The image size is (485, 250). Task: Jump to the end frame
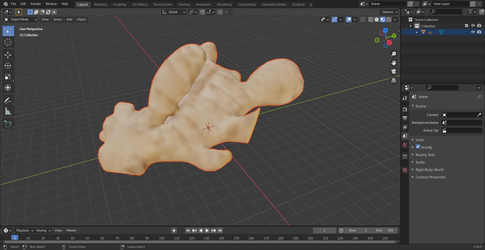tap(220, 230)
